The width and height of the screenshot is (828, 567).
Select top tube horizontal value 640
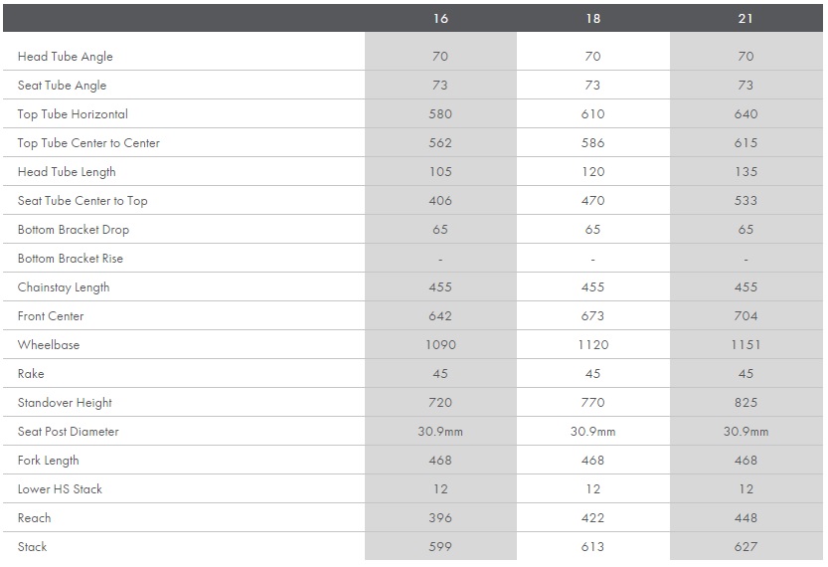(745, 114)
